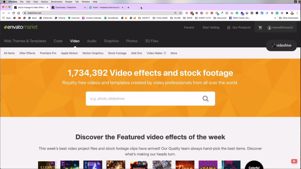
Task: Open the Chrome History menu
Action: click(44, 2)
